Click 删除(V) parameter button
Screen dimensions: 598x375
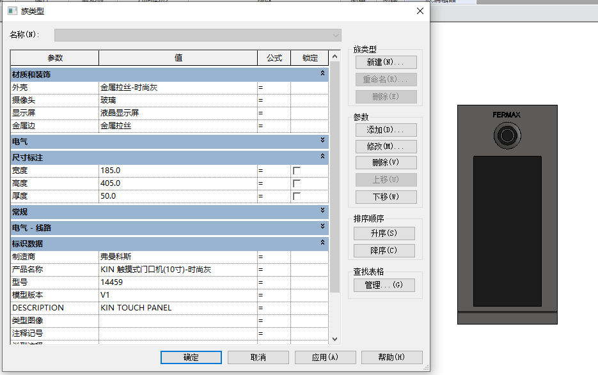[x=386, y=163]
